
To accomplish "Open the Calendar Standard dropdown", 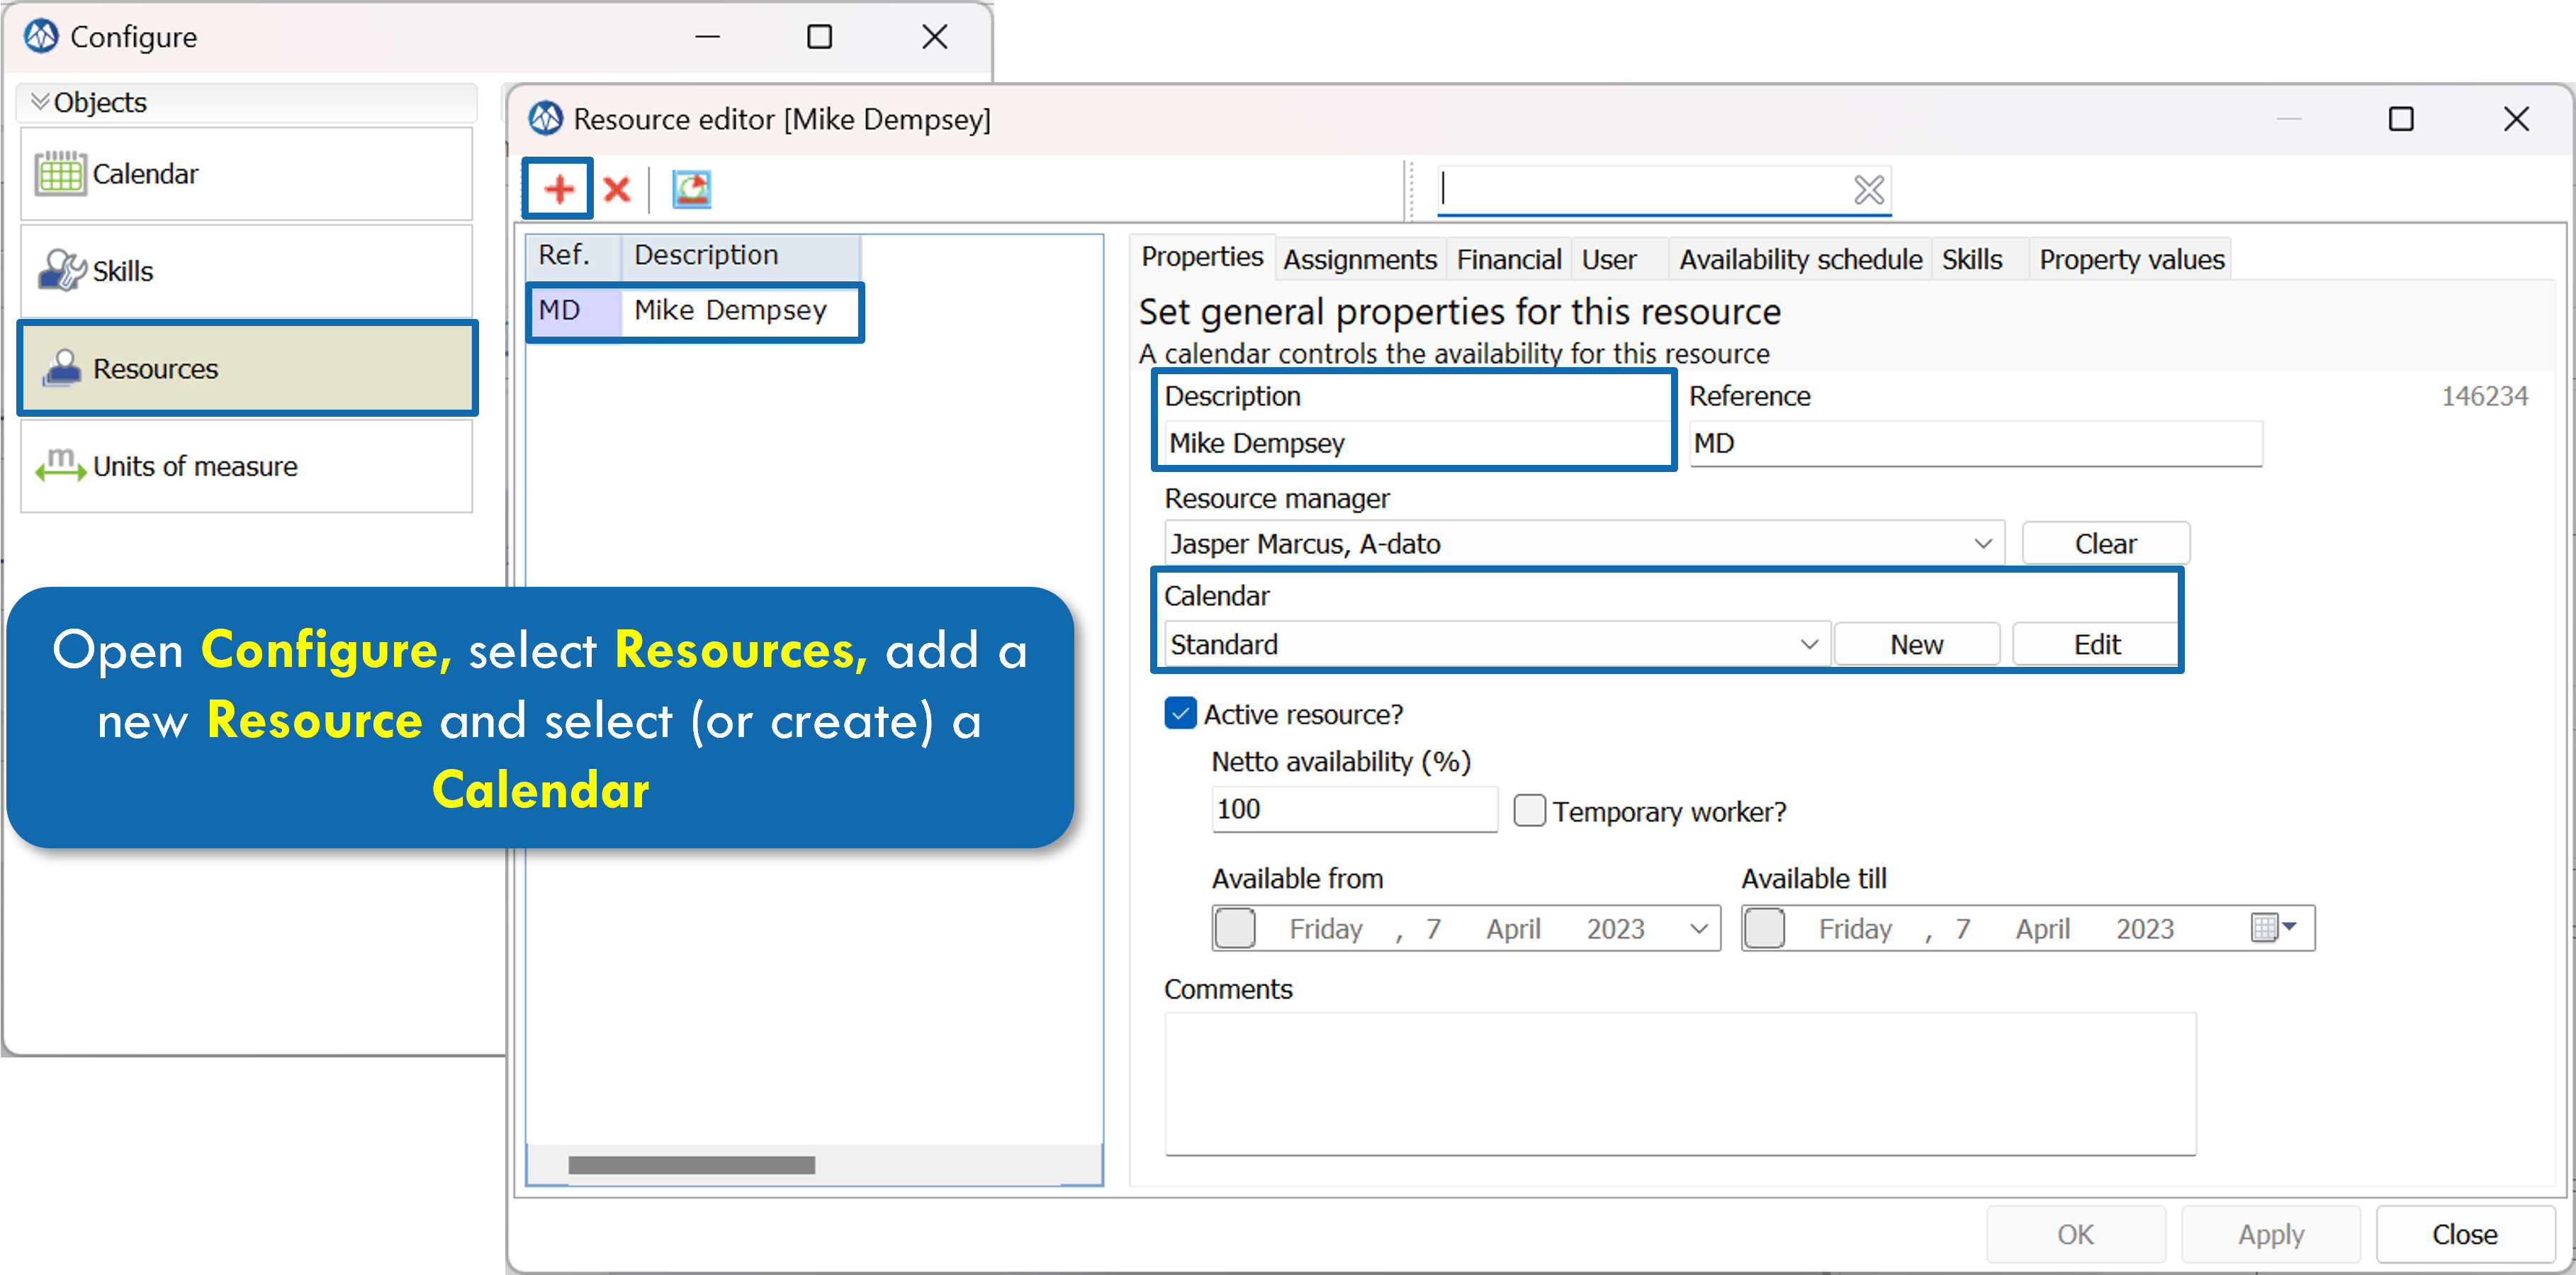I will pyautogui.click(x=1809, y=644).
